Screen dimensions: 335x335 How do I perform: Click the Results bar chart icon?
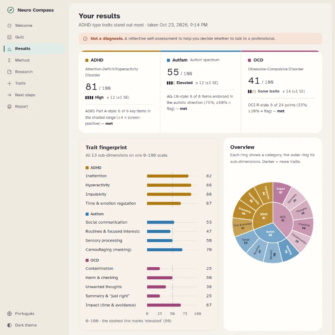9,49
